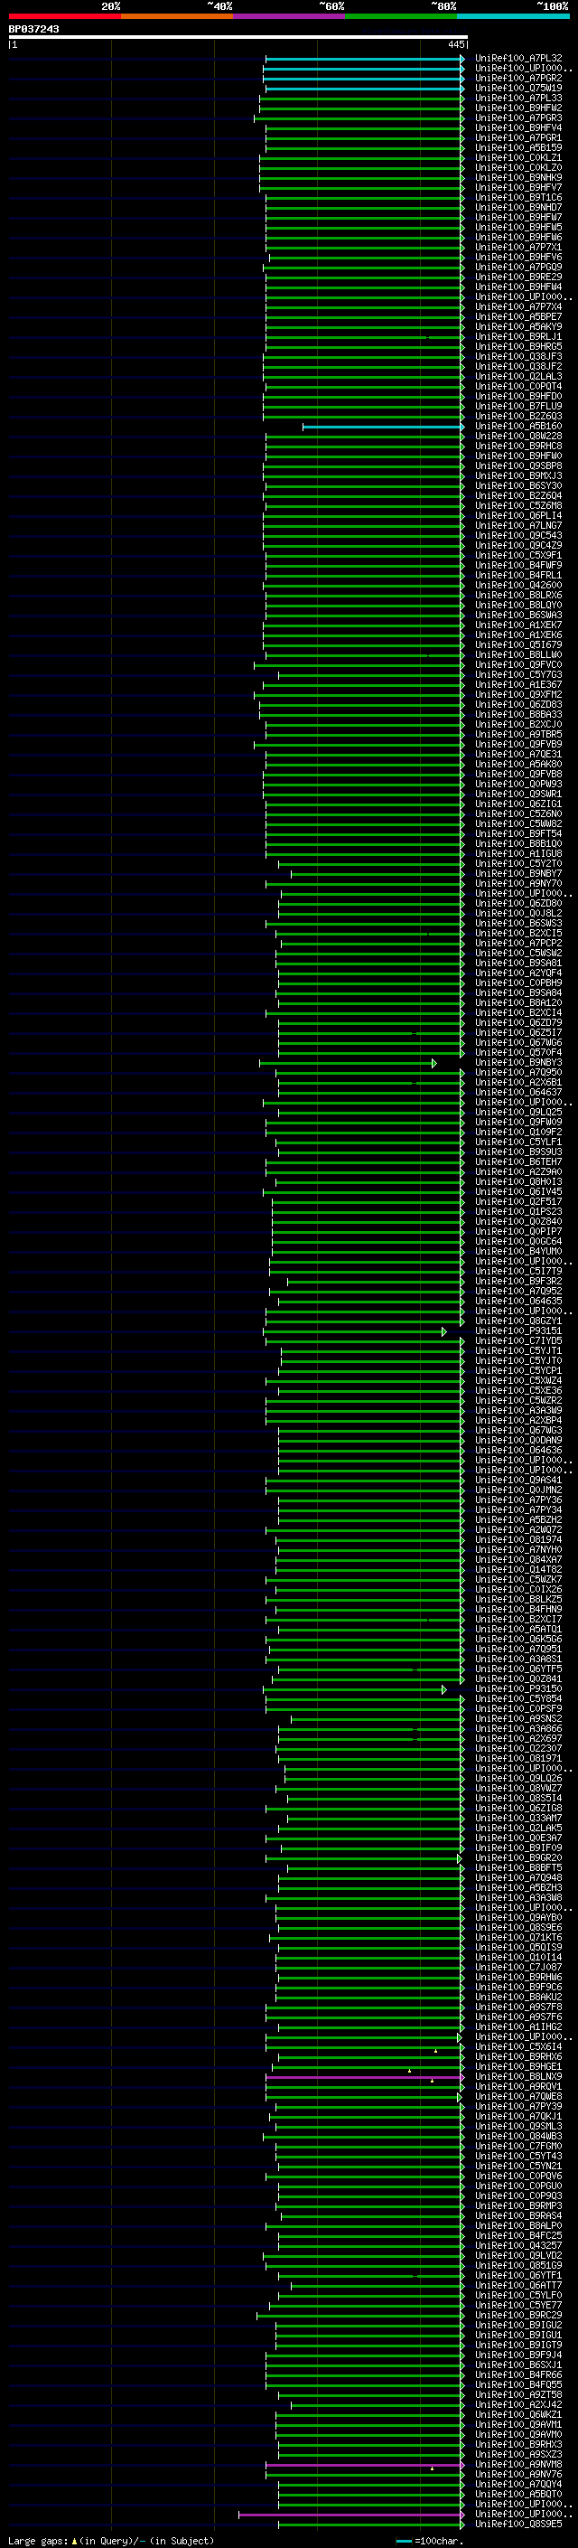The image size is (578, 2548).
Task: Select the hit UniRef100_A5BQT0
Action: (517, 2494)
